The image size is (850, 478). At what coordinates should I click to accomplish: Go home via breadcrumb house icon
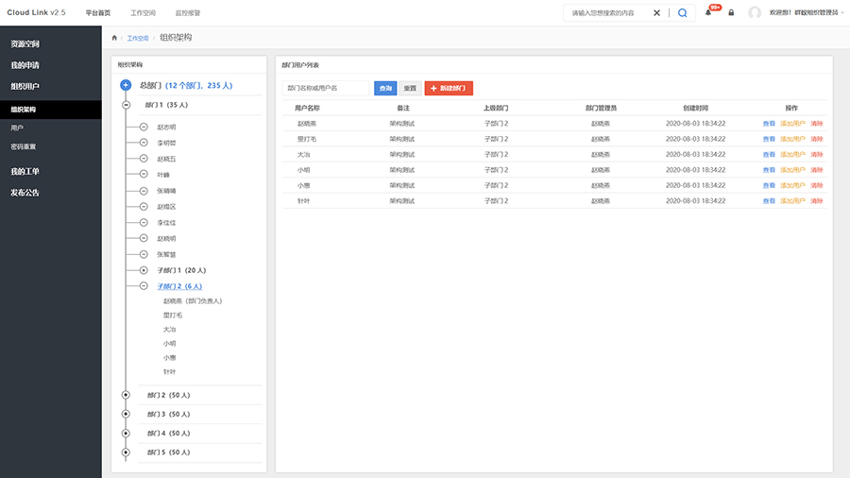click(114, 38)
